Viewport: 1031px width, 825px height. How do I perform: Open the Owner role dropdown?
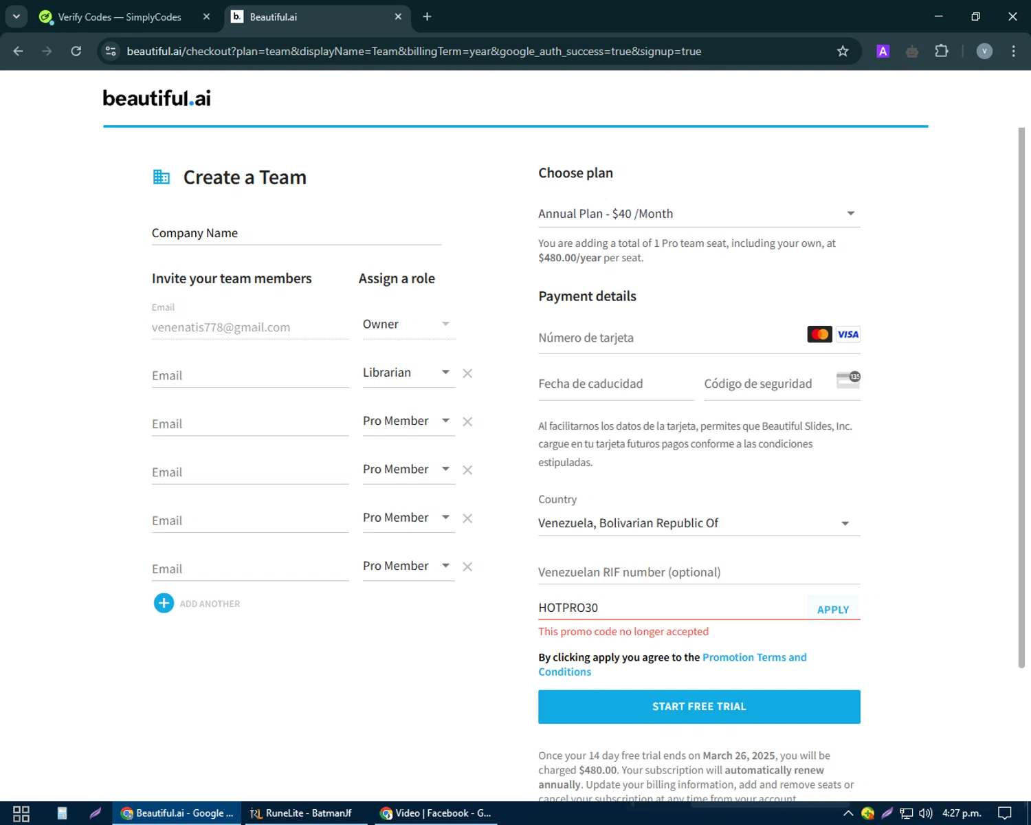[x=408, y=324]
